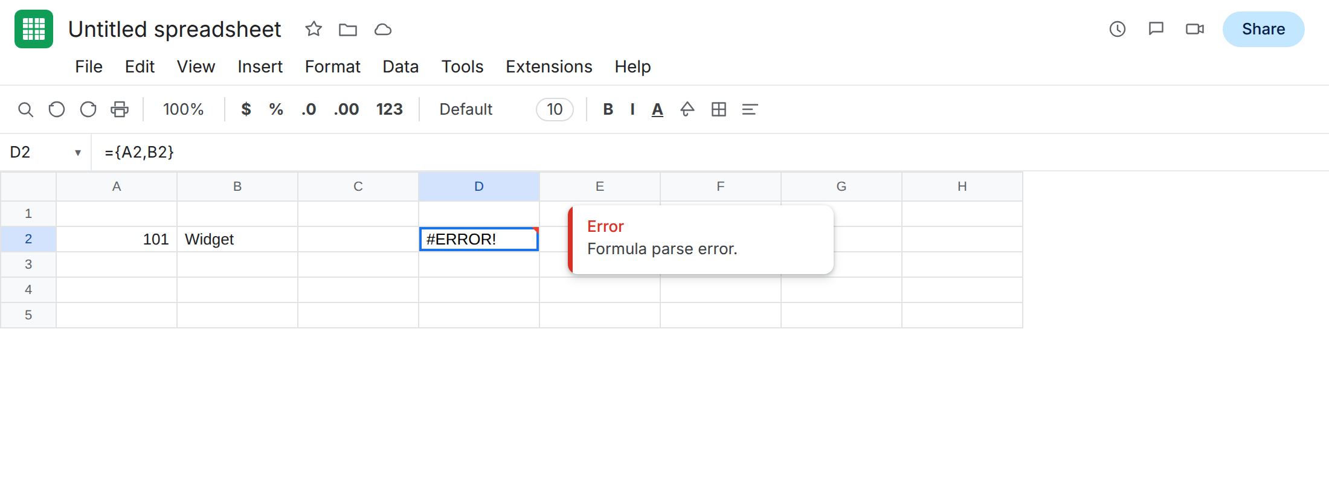Rename the Untitled spreadsheet title
The width and height of the screenshot is (1329, 483).
[x=175, y=29]
